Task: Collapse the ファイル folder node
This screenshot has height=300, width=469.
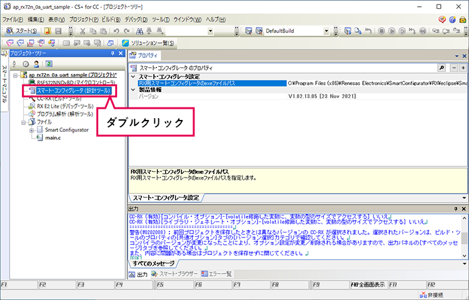Action: coord(23,122)
